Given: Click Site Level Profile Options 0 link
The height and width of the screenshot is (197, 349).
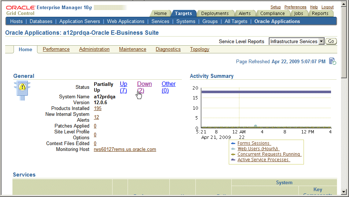Looking at the screenshot, I should pyautogui.click(x=95, y=135).
